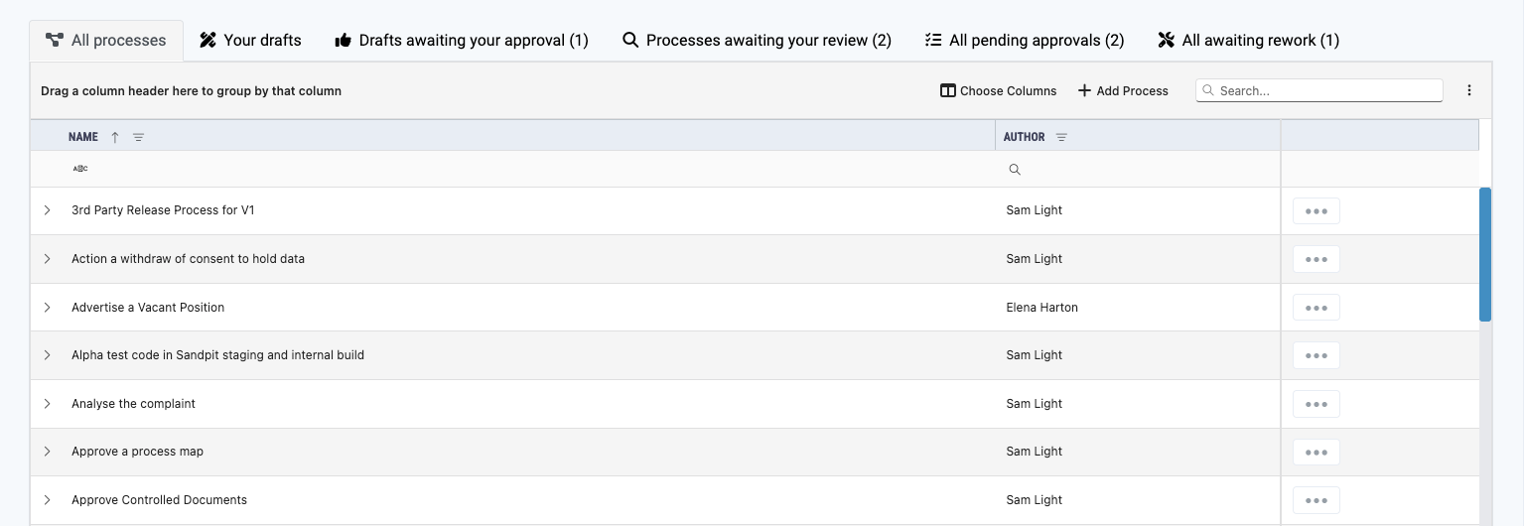The image size is (1524, 526).
Task: Expand the 3rd Party Release Process row
Action: point(47,210)
